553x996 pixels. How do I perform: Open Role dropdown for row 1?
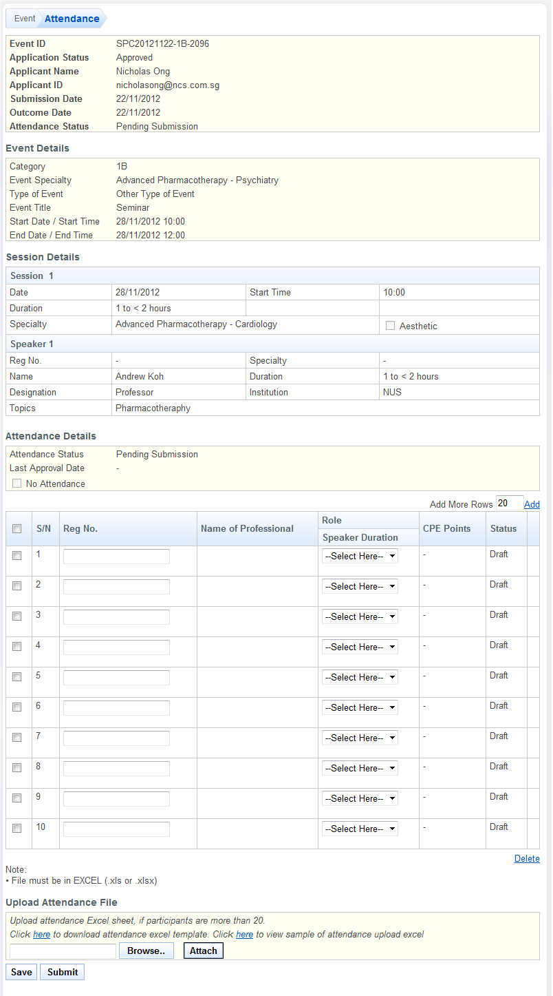[x=360, y=556]
